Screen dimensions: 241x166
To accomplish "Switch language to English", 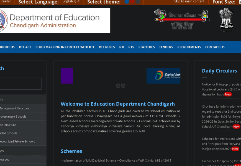I will coord(68,2).
